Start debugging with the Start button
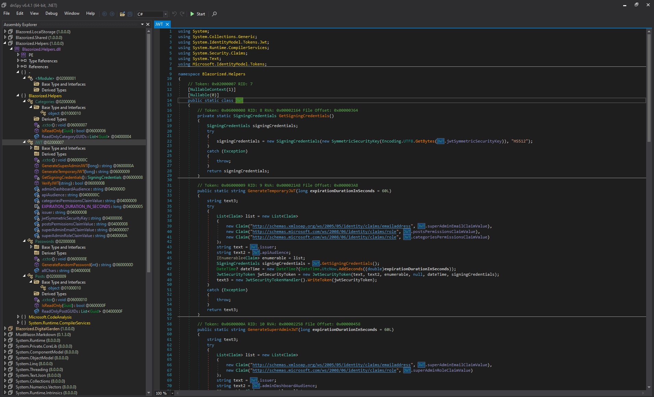 (197, 14)
